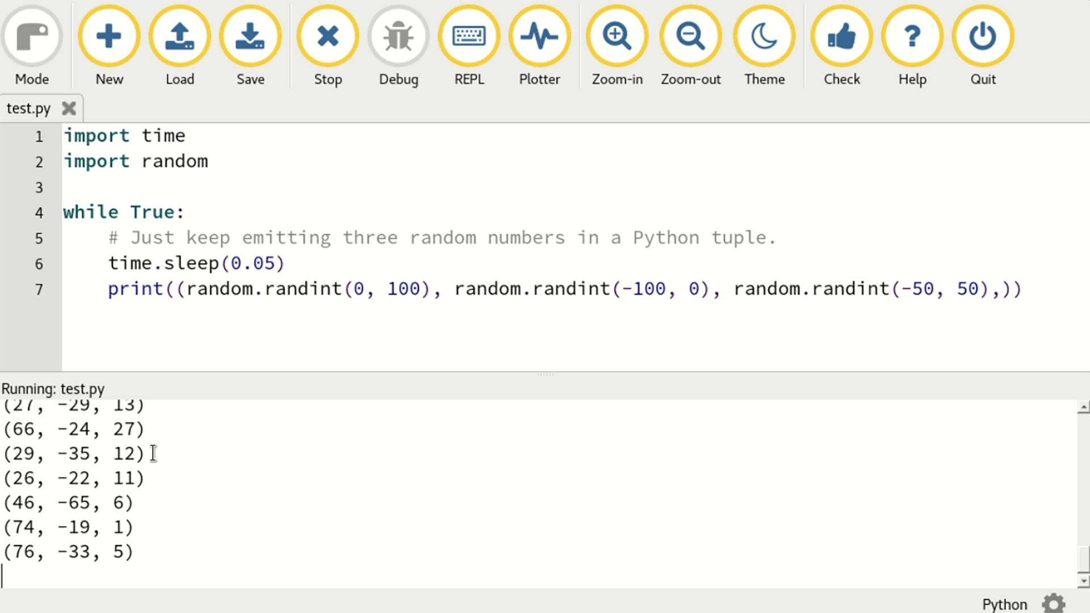Select the test.py tab
Image resolution: width=1090 pixels, height=613 pixels.
[x=28, y=108]
